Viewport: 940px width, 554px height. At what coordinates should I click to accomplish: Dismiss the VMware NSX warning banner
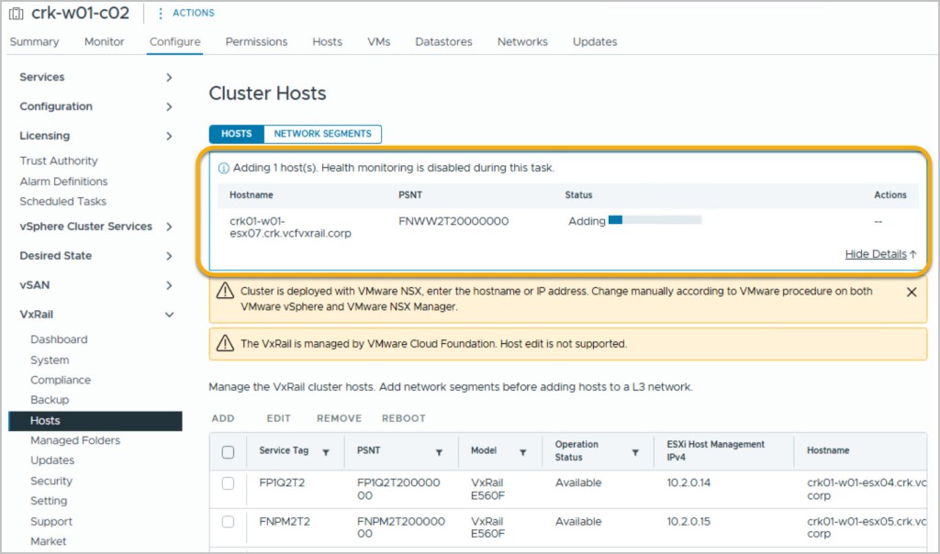[911, 292]
